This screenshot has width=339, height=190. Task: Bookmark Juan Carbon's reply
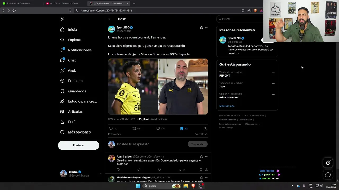201,170
